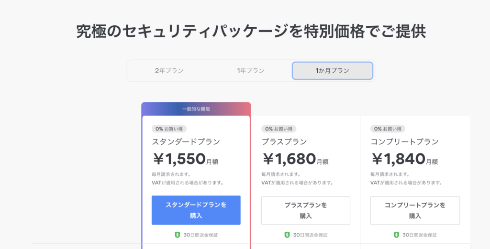This screenshot has height=249, width=490.
Task: Click the page headline 究極のセキュリティパッケージ
Action: click(251, 32)
